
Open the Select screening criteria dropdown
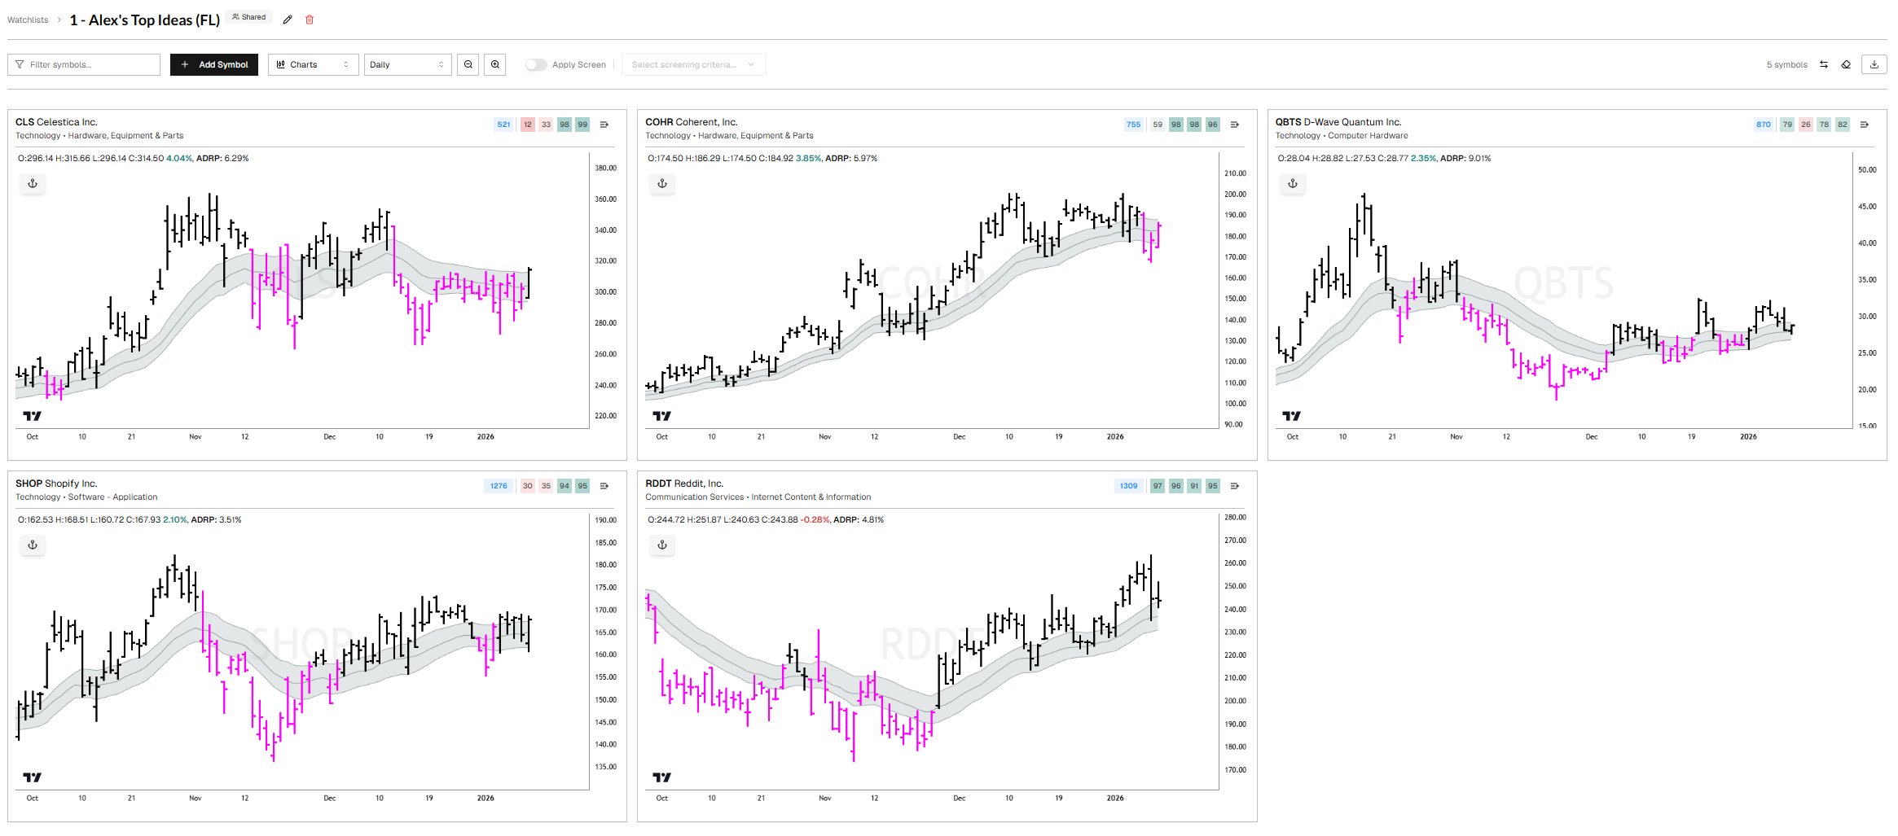pyautogui.click(x=693, y=64)
